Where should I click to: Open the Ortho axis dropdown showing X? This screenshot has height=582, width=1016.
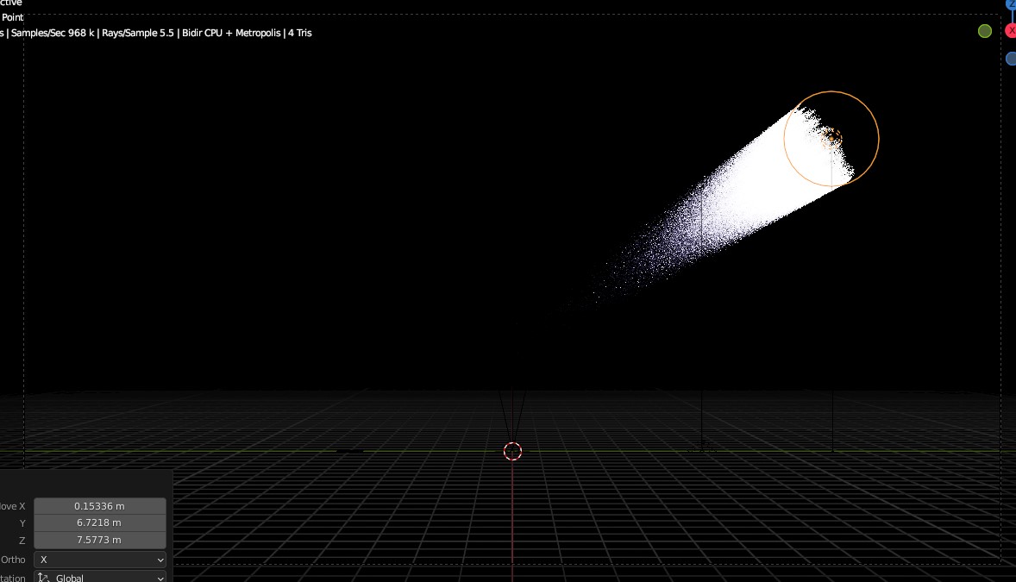click(x=100, y=559)
